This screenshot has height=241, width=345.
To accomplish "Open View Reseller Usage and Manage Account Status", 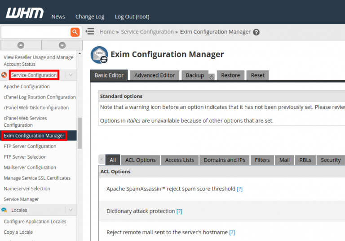I will (38, 60).
